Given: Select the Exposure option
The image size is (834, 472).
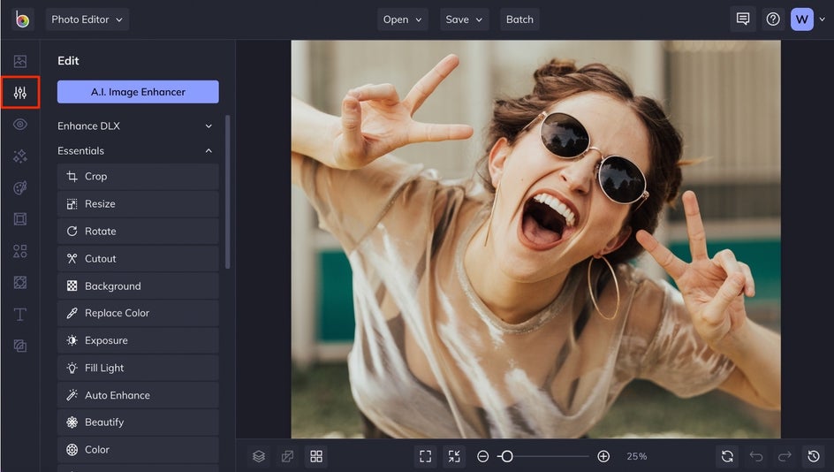Looking at the screenshot, I should [138, 340].
